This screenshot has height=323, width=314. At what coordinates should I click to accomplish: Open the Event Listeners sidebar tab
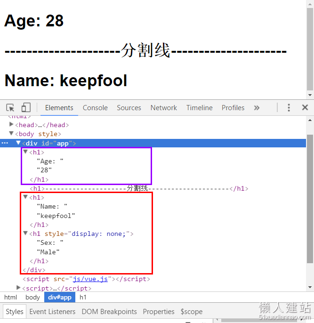pos(52,312)
